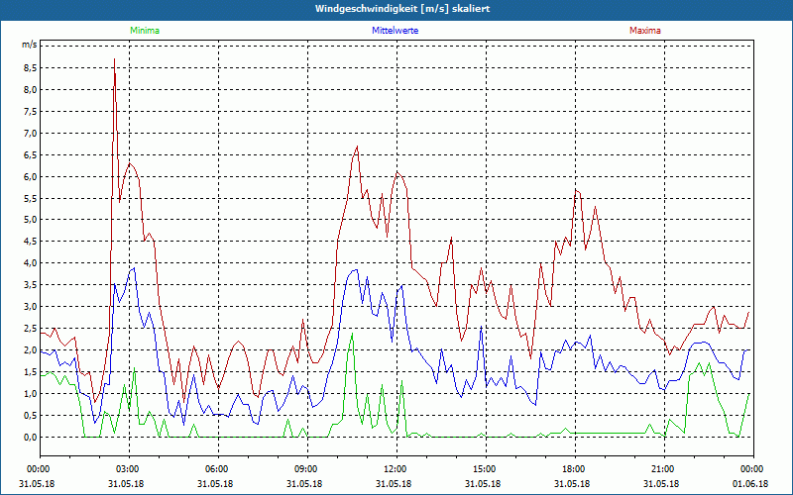Click the Mittelwerte legend label
The height and width of the screenshot is (495, 793).
395,31
